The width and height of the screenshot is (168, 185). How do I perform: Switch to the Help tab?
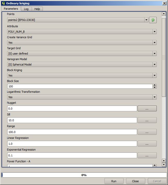[37, 9]
